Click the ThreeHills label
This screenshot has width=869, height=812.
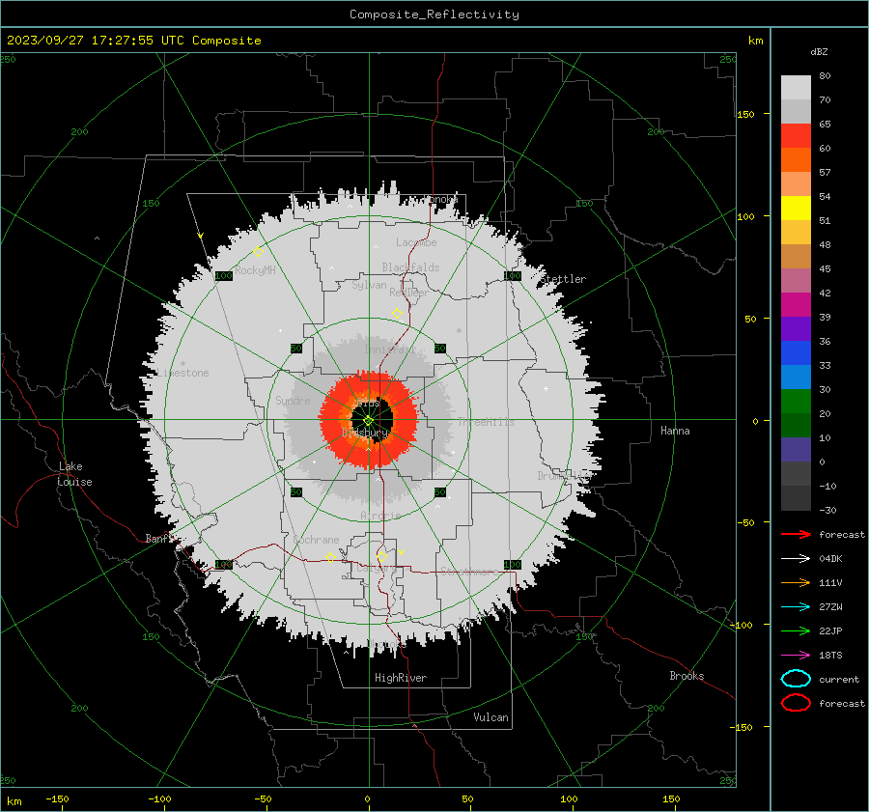pos(486,422)
